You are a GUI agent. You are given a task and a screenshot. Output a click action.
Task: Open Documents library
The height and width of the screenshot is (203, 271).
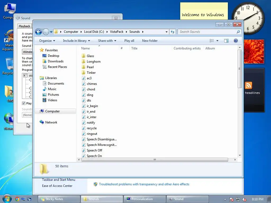[x=56, y=83]
